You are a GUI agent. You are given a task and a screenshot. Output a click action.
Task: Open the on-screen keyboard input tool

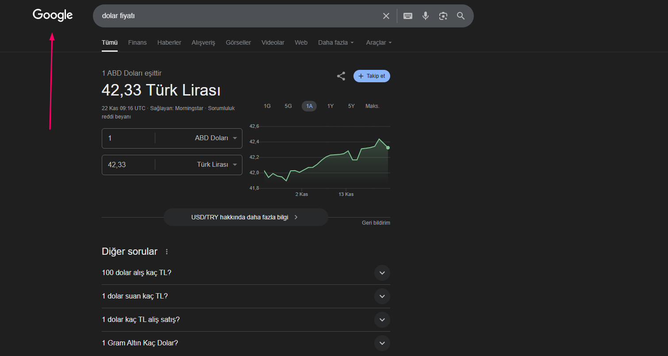408,16
